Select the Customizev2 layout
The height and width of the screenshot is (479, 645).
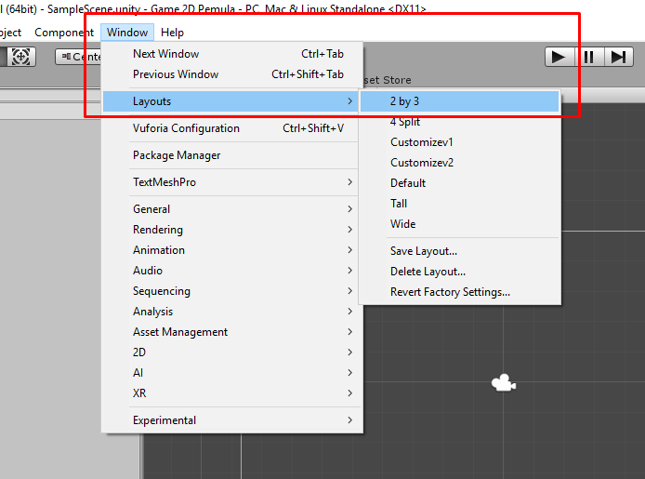459,163
